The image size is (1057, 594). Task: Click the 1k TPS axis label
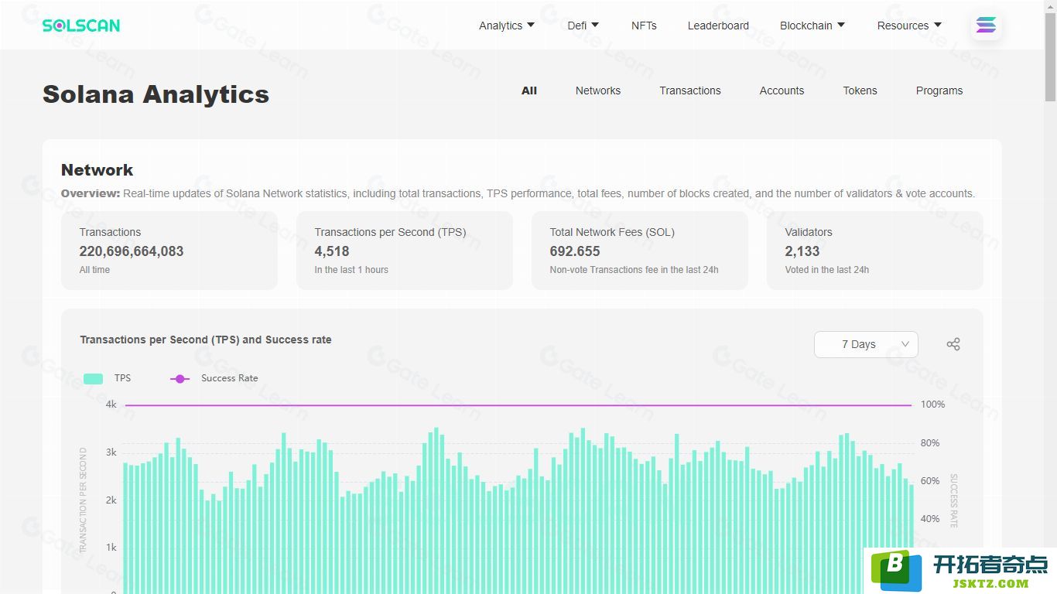pyautogui.click(x=111, y=548)
